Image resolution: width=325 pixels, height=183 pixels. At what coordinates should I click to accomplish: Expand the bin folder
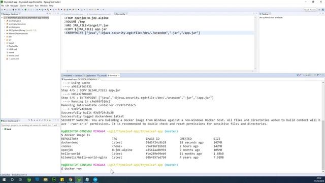tap(5, 37)
